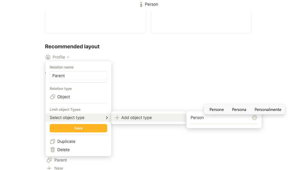Click the chevron arrow beside Select object type
Screen dimensions: 296x170
click(x=107, y=118)
